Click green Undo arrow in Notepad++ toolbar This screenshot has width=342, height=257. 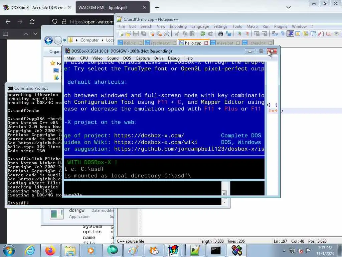tap(203, 33)
